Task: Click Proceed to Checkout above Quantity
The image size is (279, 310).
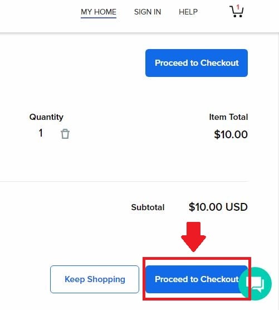Action: pos(197,63)
